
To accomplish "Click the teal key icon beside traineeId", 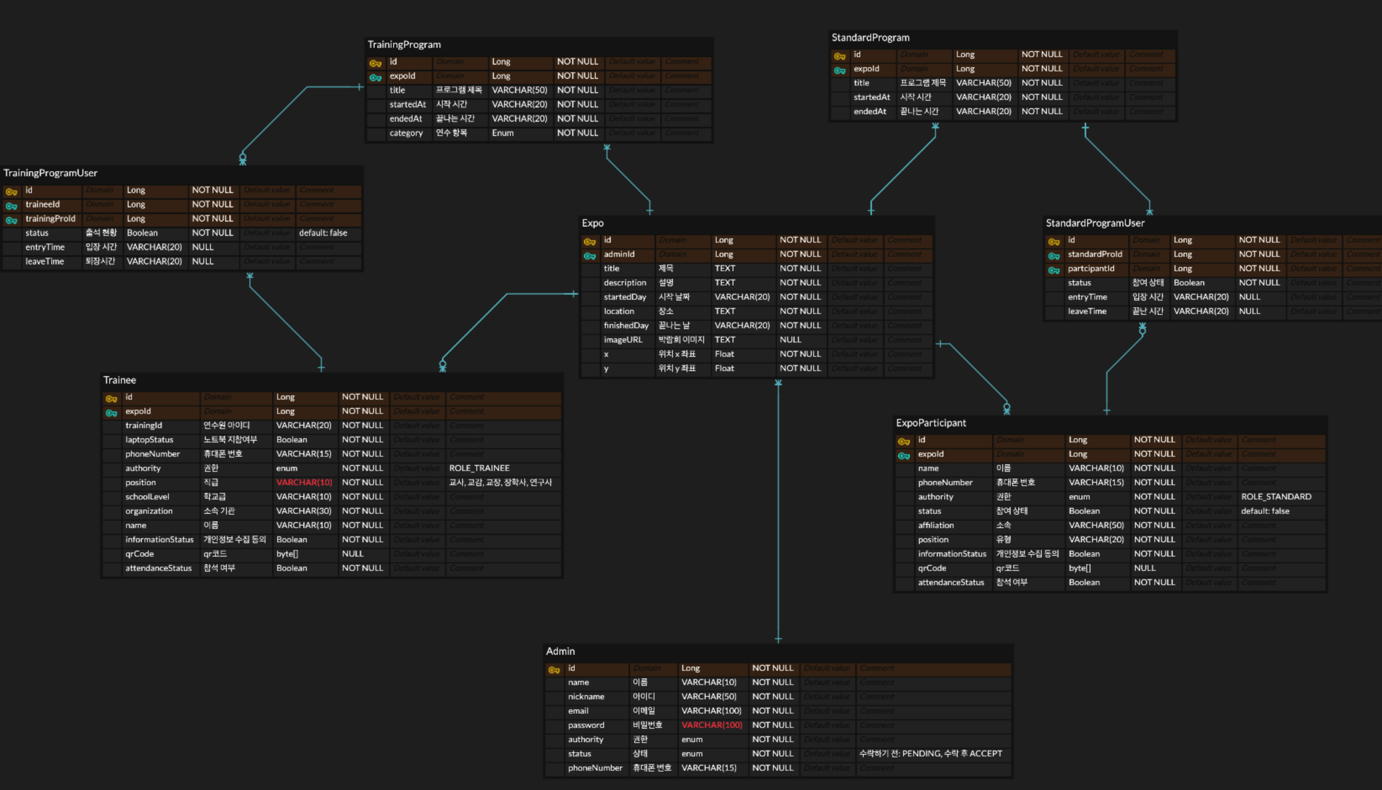I will [x=11, y=206].
